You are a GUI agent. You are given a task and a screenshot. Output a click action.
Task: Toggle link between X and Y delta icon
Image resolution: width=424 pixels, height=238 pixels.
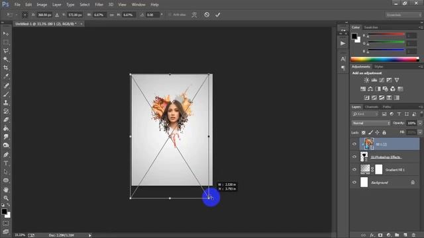(57, 15)
